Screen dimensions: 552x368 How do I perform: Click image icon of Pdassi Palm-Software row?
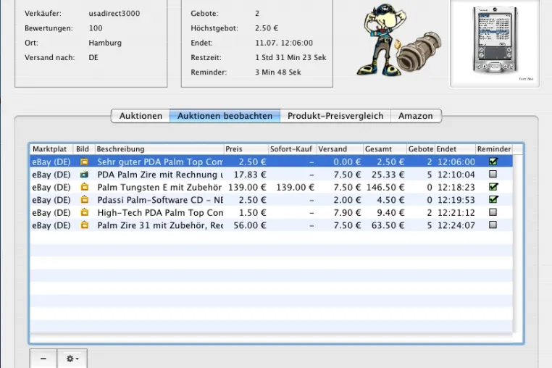pos(84,200)
